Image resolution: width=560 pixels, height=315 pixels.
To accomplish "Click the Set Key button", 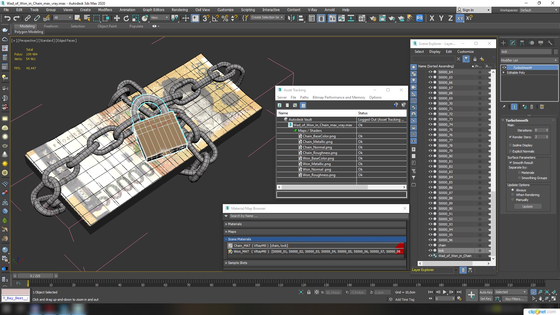I will point(486,299).
